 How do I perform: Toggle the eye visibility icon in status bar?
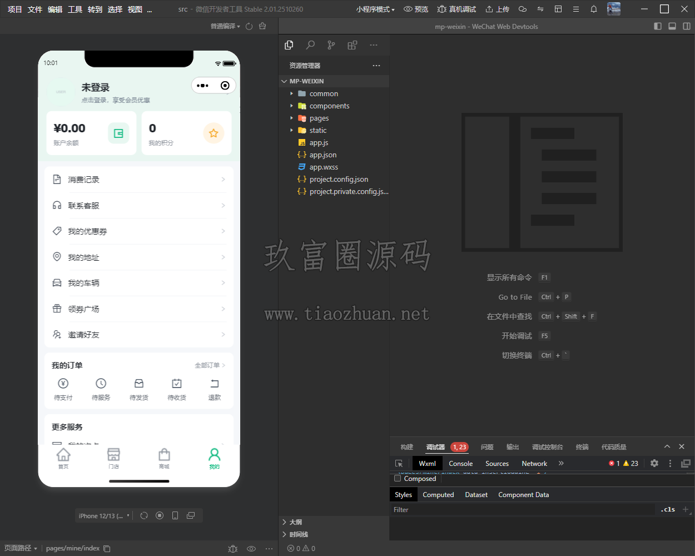(251, 548)
